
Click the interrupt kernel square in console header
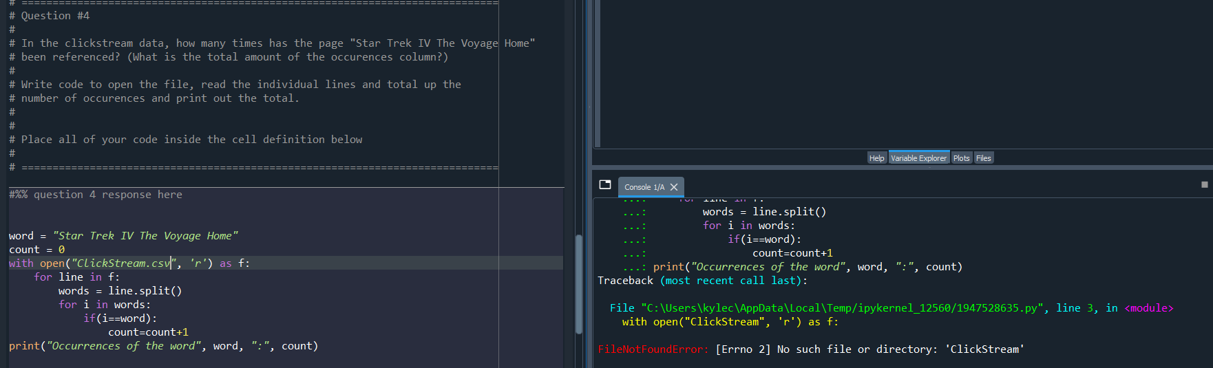pyautogui.click(x=1204, y=184)
